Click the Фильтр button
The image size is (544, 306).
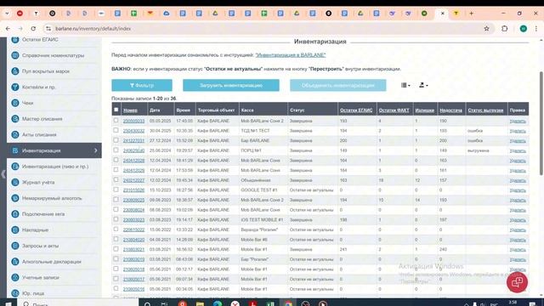click(142, 85)
